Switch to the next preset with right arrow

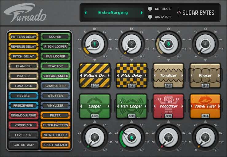[x=142, y=13]
